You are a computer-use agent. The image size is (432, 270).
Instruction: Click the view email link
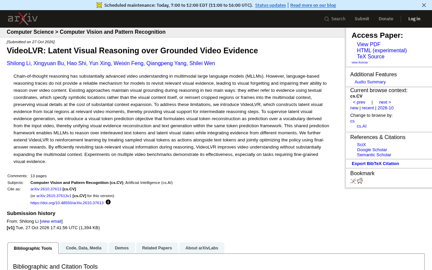51,221
